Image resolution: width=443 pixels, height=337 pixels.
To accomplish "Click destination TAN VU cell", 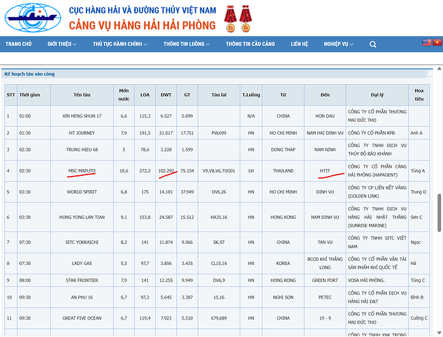I will tap(325, 242).
